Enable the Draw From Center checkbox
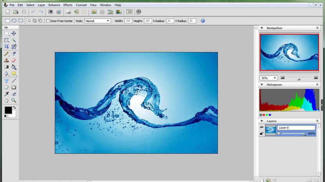Image resolution: width=325 pixels, height=182 pixels. click(48, 21)
